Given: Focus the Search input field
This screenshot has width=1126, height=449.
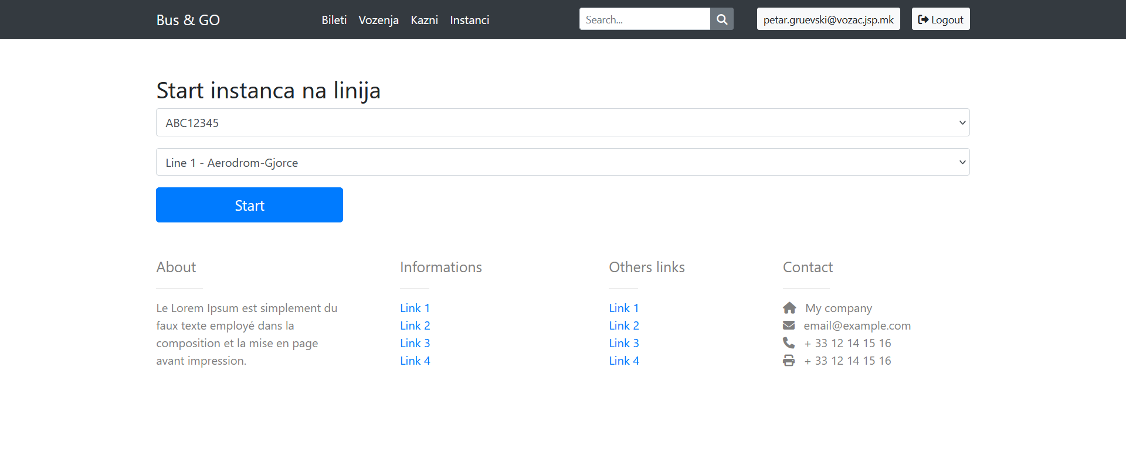Looking at the screenshot, I should 644,19.
